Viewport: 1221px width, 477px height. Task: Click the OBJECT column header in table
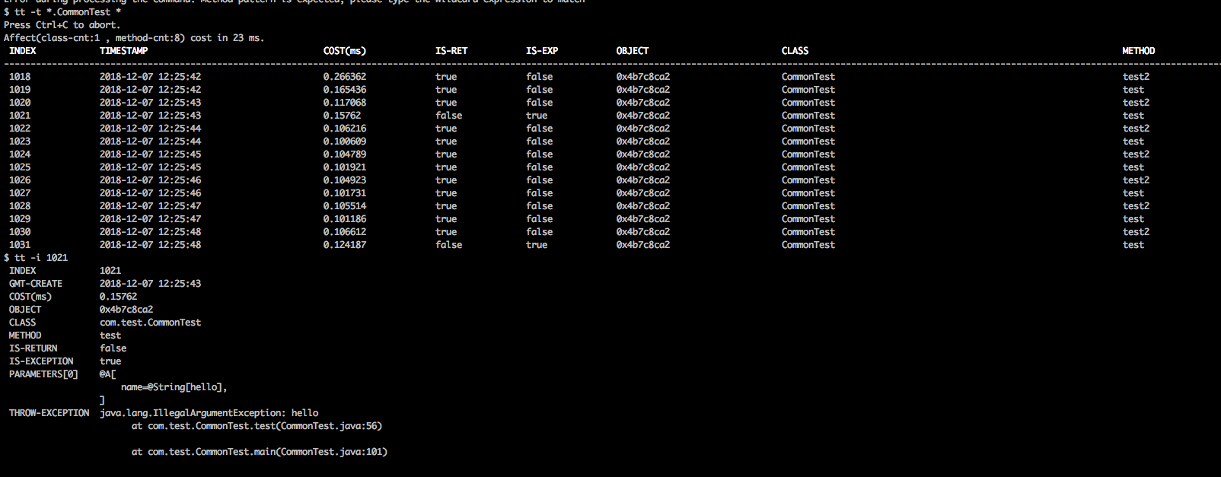click(633, 51)
